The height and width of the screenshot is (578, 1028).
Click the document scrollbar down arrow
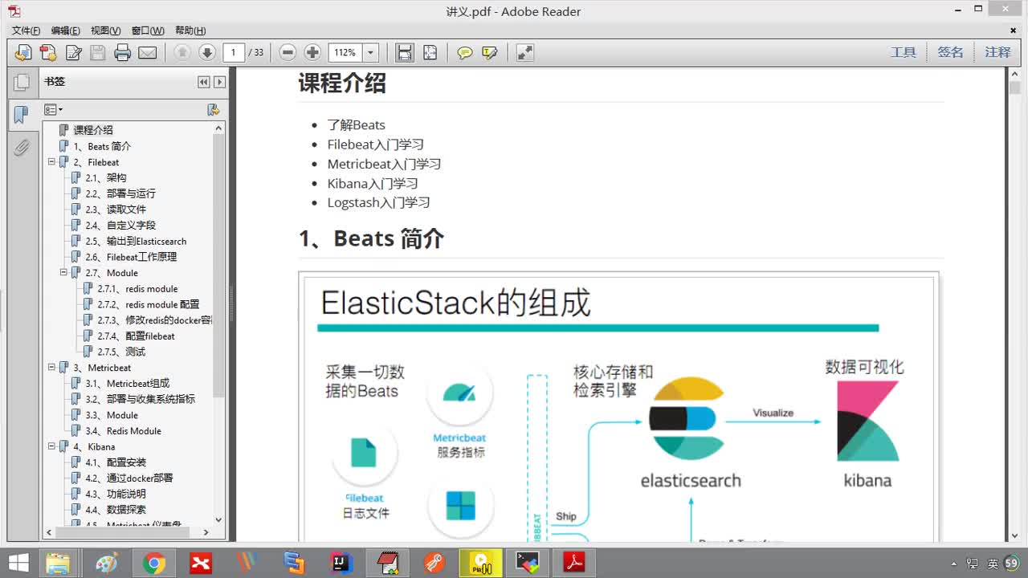(1015, 535)
